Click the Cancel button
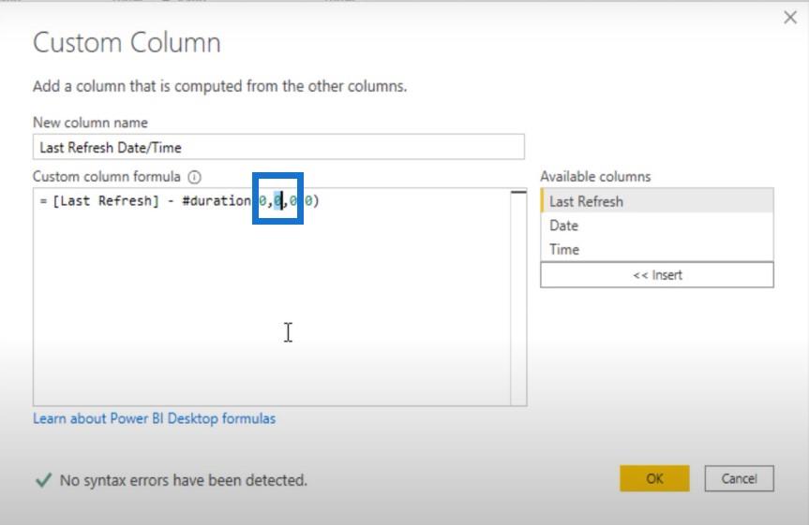 (739, 478)
